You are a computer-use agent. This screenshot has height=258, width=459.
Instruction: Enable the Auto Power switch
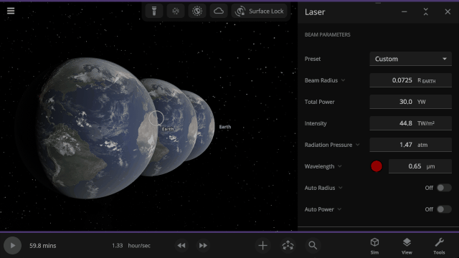tap(444, 209)
